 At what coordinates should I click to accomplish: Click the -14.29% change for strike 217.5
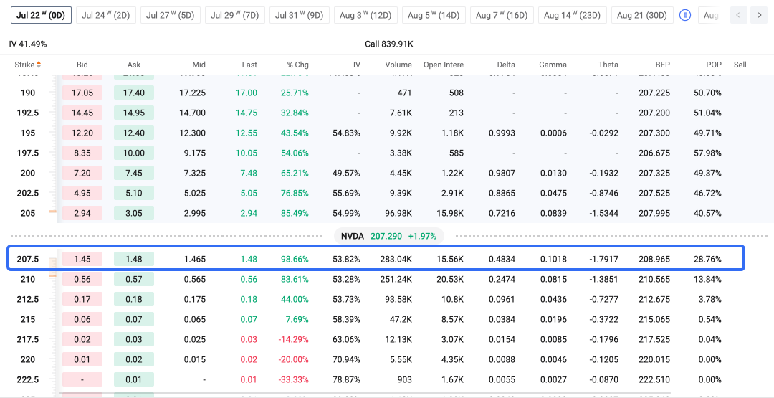coord(295,340)
